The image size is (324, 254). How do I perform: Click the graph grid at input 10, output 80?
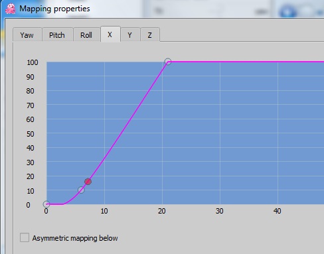pos(104,90)
